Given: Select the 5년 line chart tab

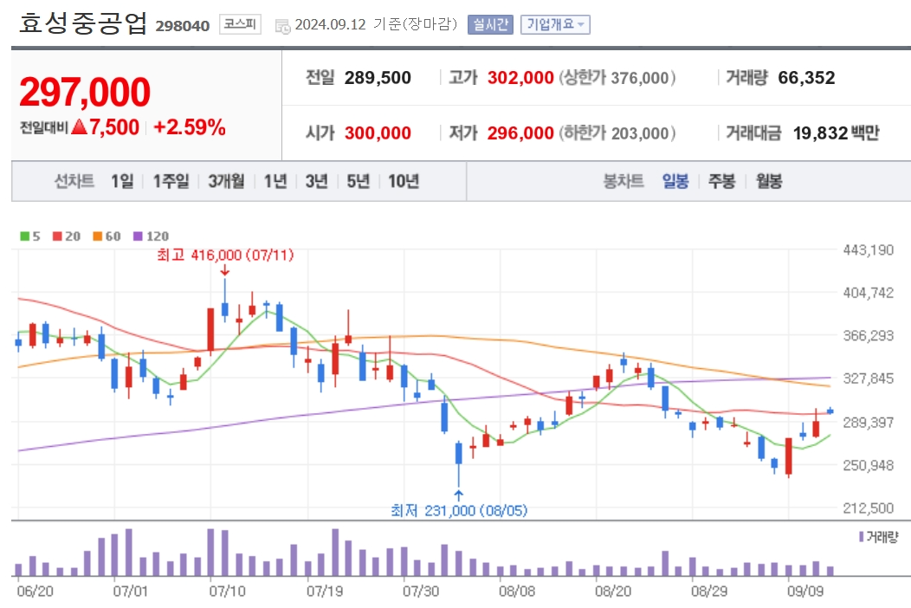Looking at the screenshot, I should click(358, 181).
